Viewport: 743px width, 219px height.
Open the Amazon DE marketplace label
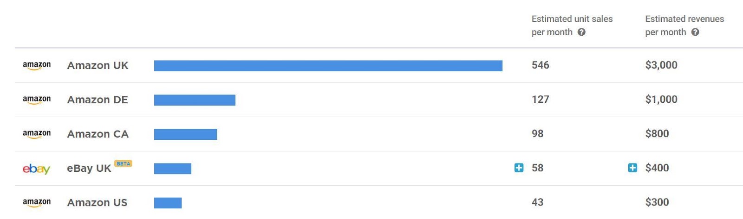[98, 100]
